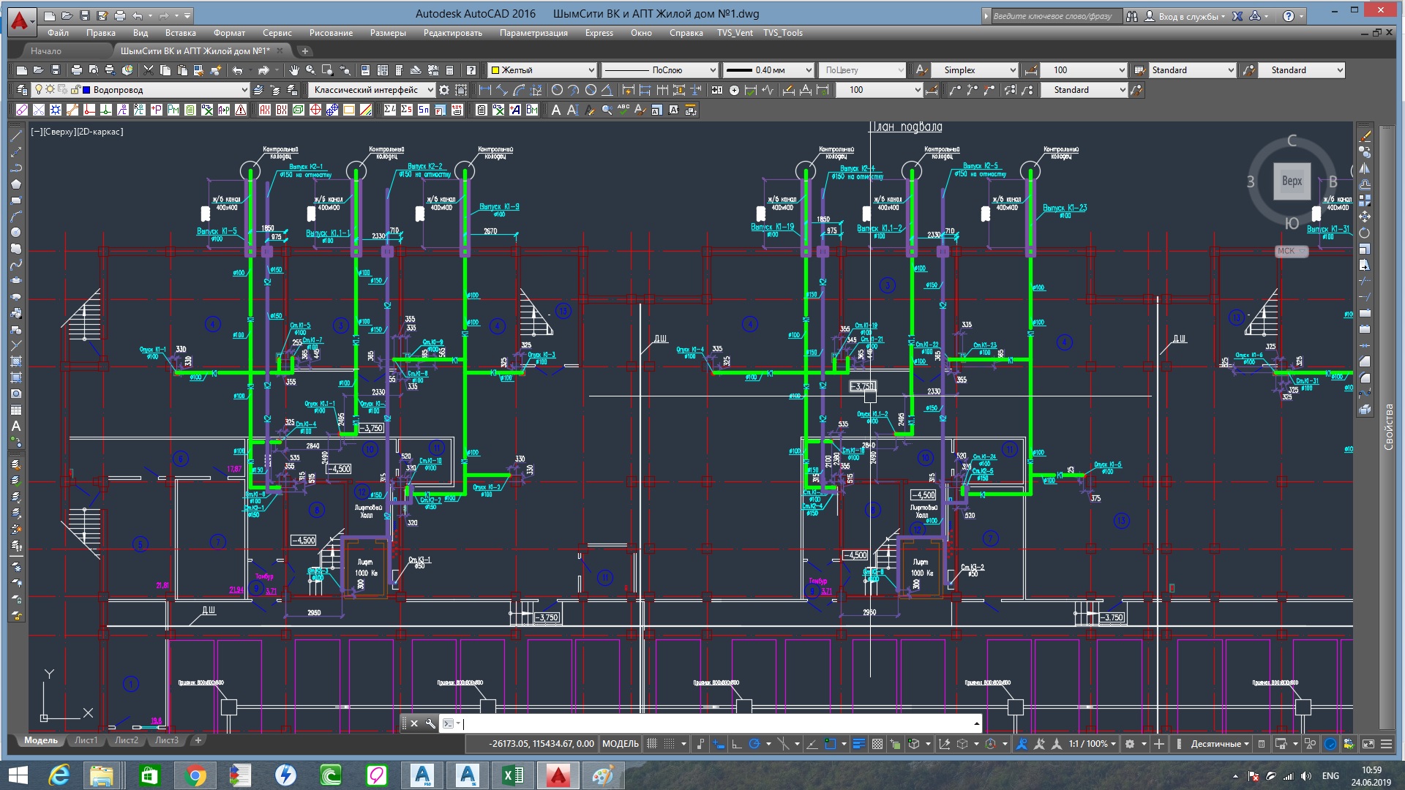The width and height of the screenshot is (1405, 790).
Task: Select the Arc draw tool
Action: 16,217
